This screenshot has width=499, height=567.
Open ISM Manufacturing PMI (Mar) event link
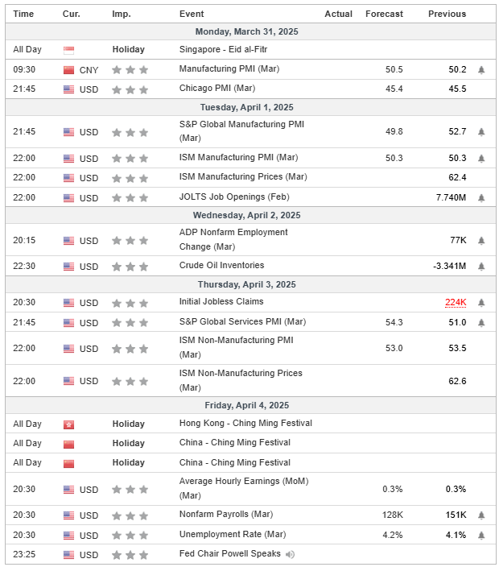pos(238,157)
